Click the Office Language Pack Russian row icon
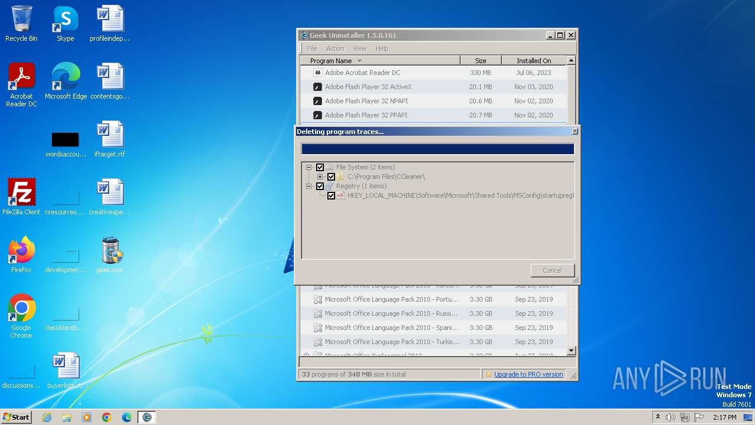This screenshot has width=755, height=425. click(x=318, y=313)
